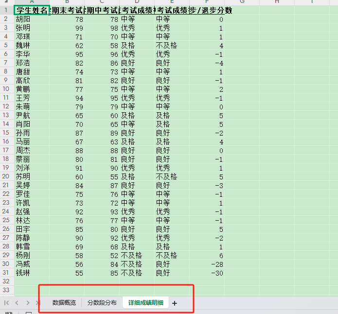Click the name cell 唐甜
Screen dimensions: 338x314
tap(32, 71)
